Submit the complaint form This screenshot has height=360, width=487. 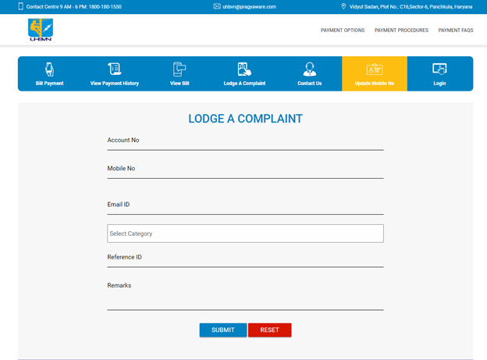[223, 330]
